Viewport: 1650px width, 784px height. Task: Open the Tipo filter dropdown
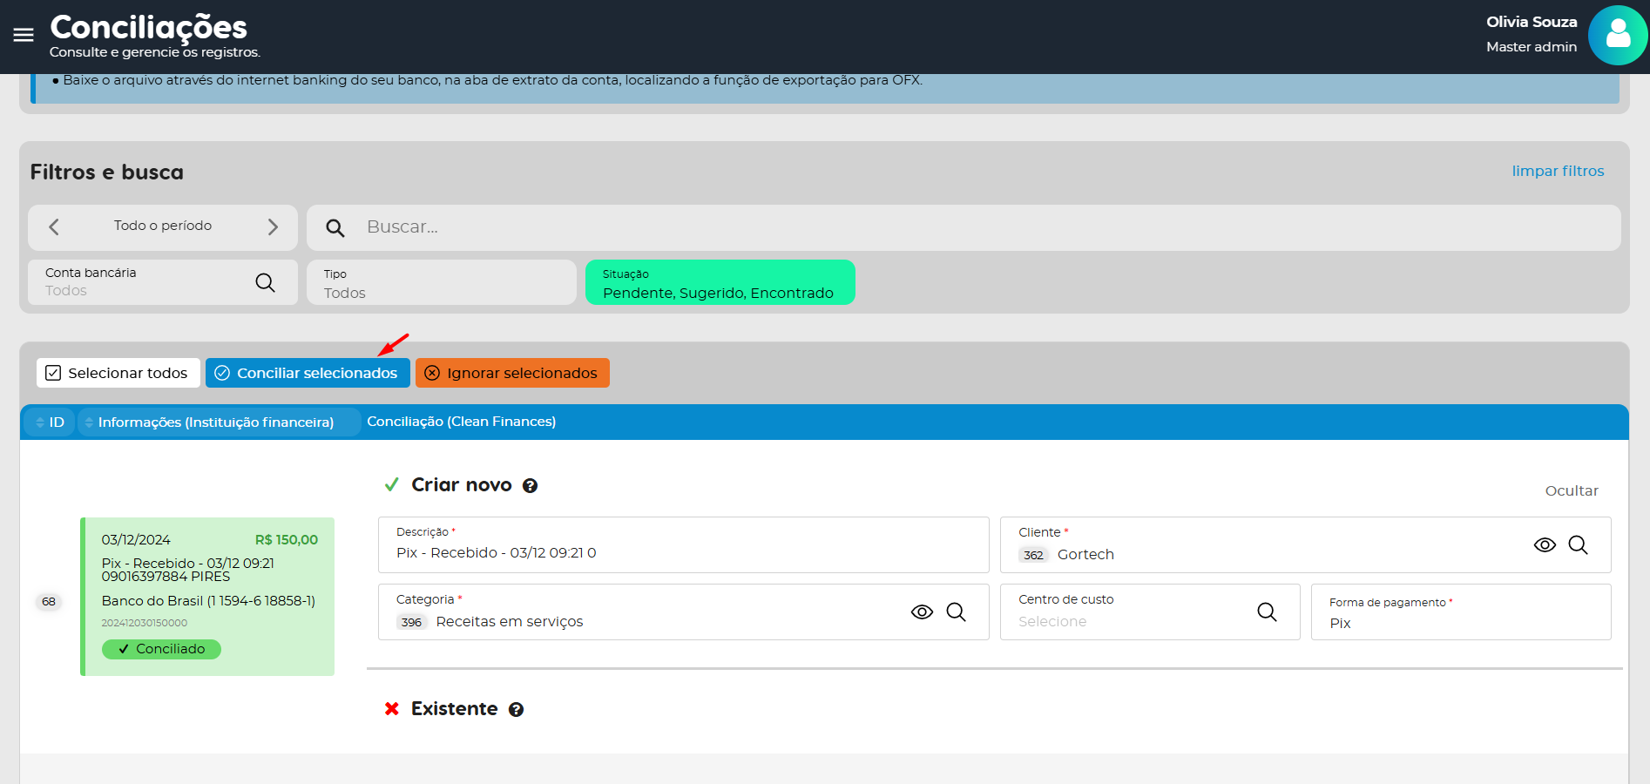441,283
